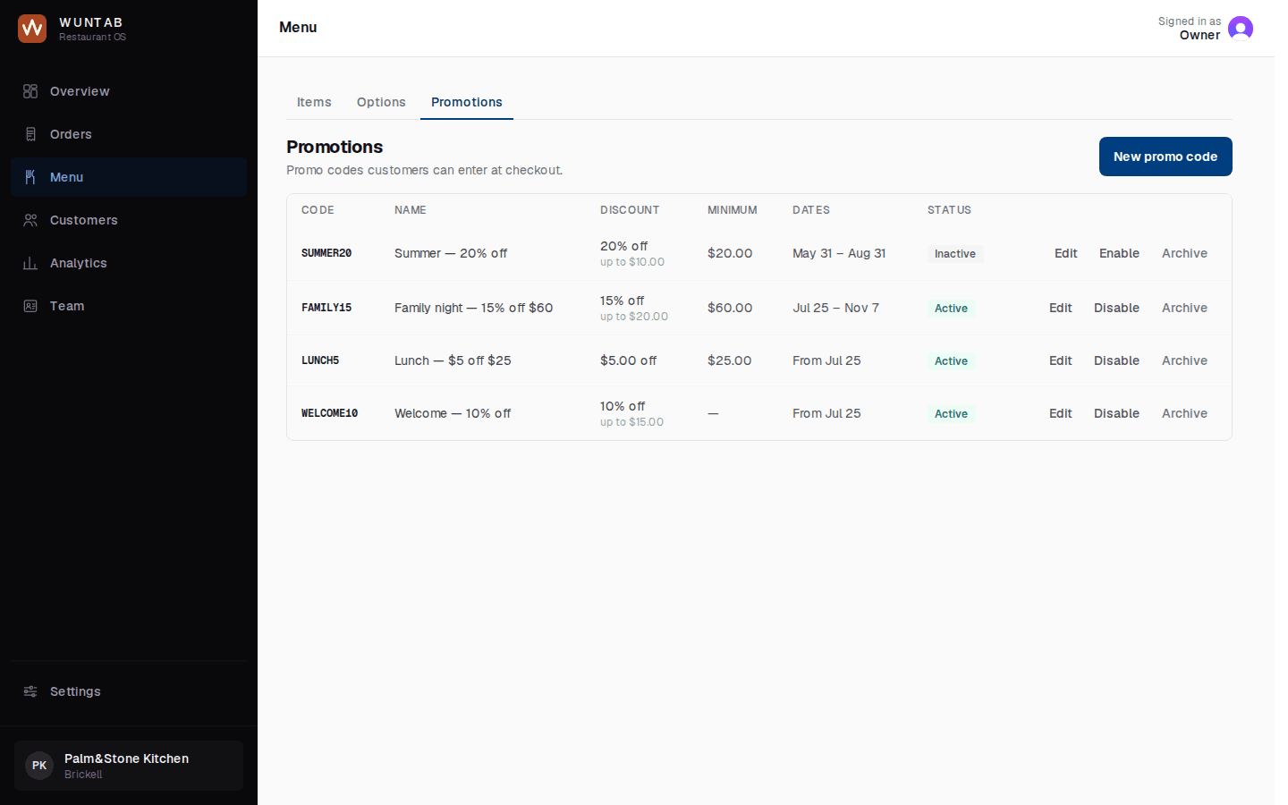Click the '$60.00' minimum value
This screenshot has height=805, width=1288.
[x=730, y=308]
